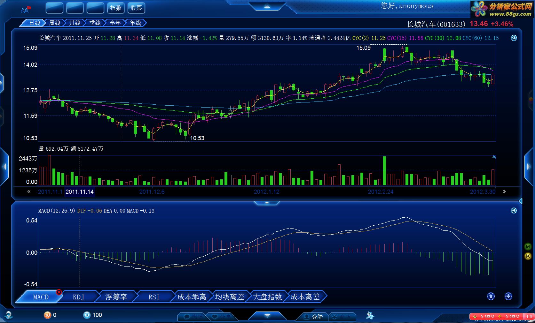The height and width of the screenshot is (323, 535).
Task: Click the CYC(2) 11.25 indicator label
Action: click(369, 38)
